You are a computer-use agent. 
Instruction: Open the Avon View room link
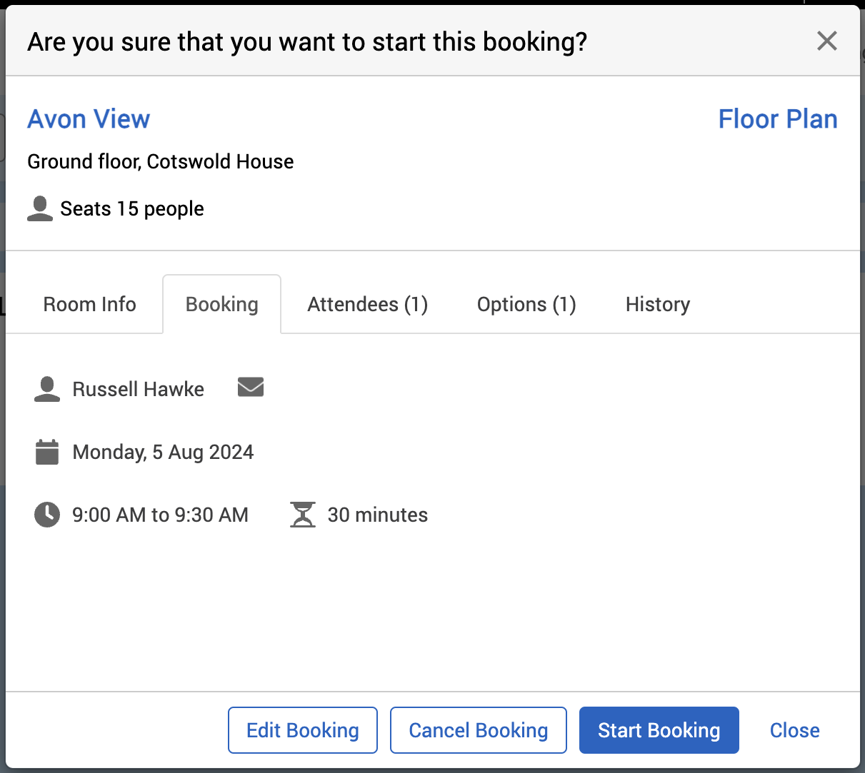[x=89, y=119]
